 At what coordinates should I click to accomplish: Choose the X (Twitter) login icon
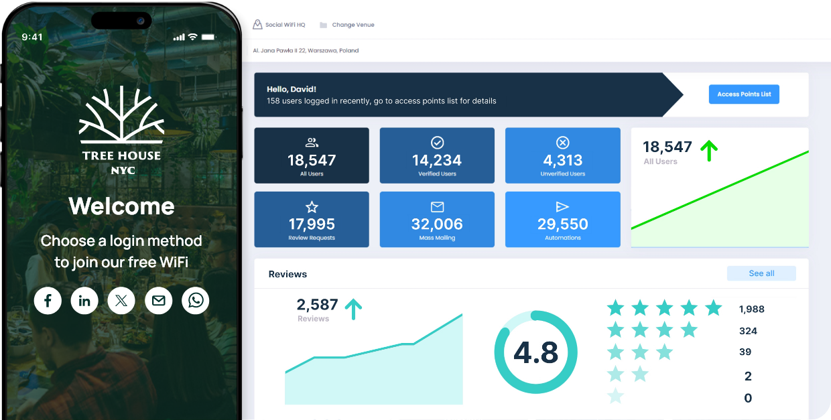click(121, 301)
